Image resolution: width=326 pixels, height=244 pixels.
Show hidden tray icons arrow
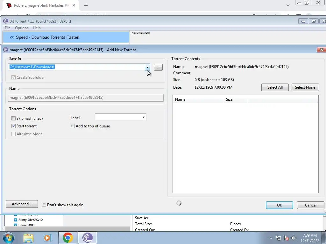click(271, 238)
